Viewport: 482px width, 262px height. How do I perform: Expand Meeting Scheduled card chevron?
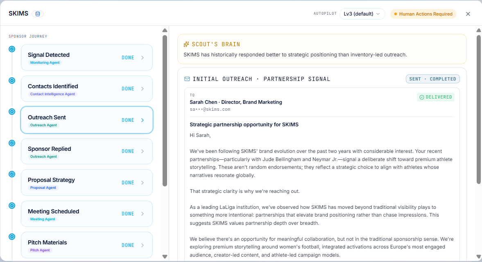(x=143, y=214)
